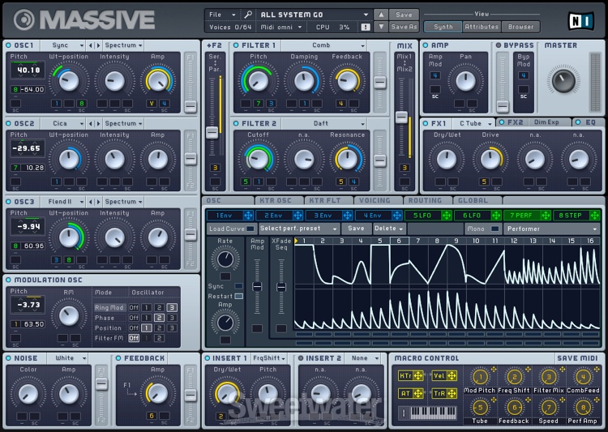Click the KTr macro crosshair handle
Screen dimensions: 608x432
[x=418, y=375]
